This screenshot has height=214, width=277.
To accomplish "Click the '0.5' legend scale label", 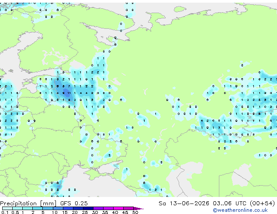I will (15, 212).
